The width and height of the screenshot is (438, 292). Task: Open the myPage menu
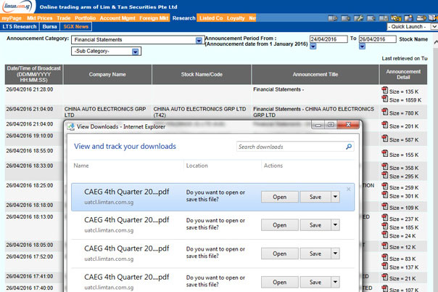(12, 18)
